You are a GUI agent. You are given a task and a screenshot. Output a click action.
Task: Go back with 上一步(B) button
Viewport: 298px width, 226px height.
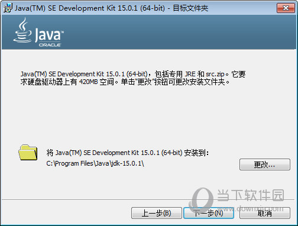[x=157, y=213]
